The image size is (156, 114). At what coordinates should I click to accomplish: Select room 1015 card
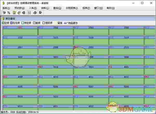56,40
